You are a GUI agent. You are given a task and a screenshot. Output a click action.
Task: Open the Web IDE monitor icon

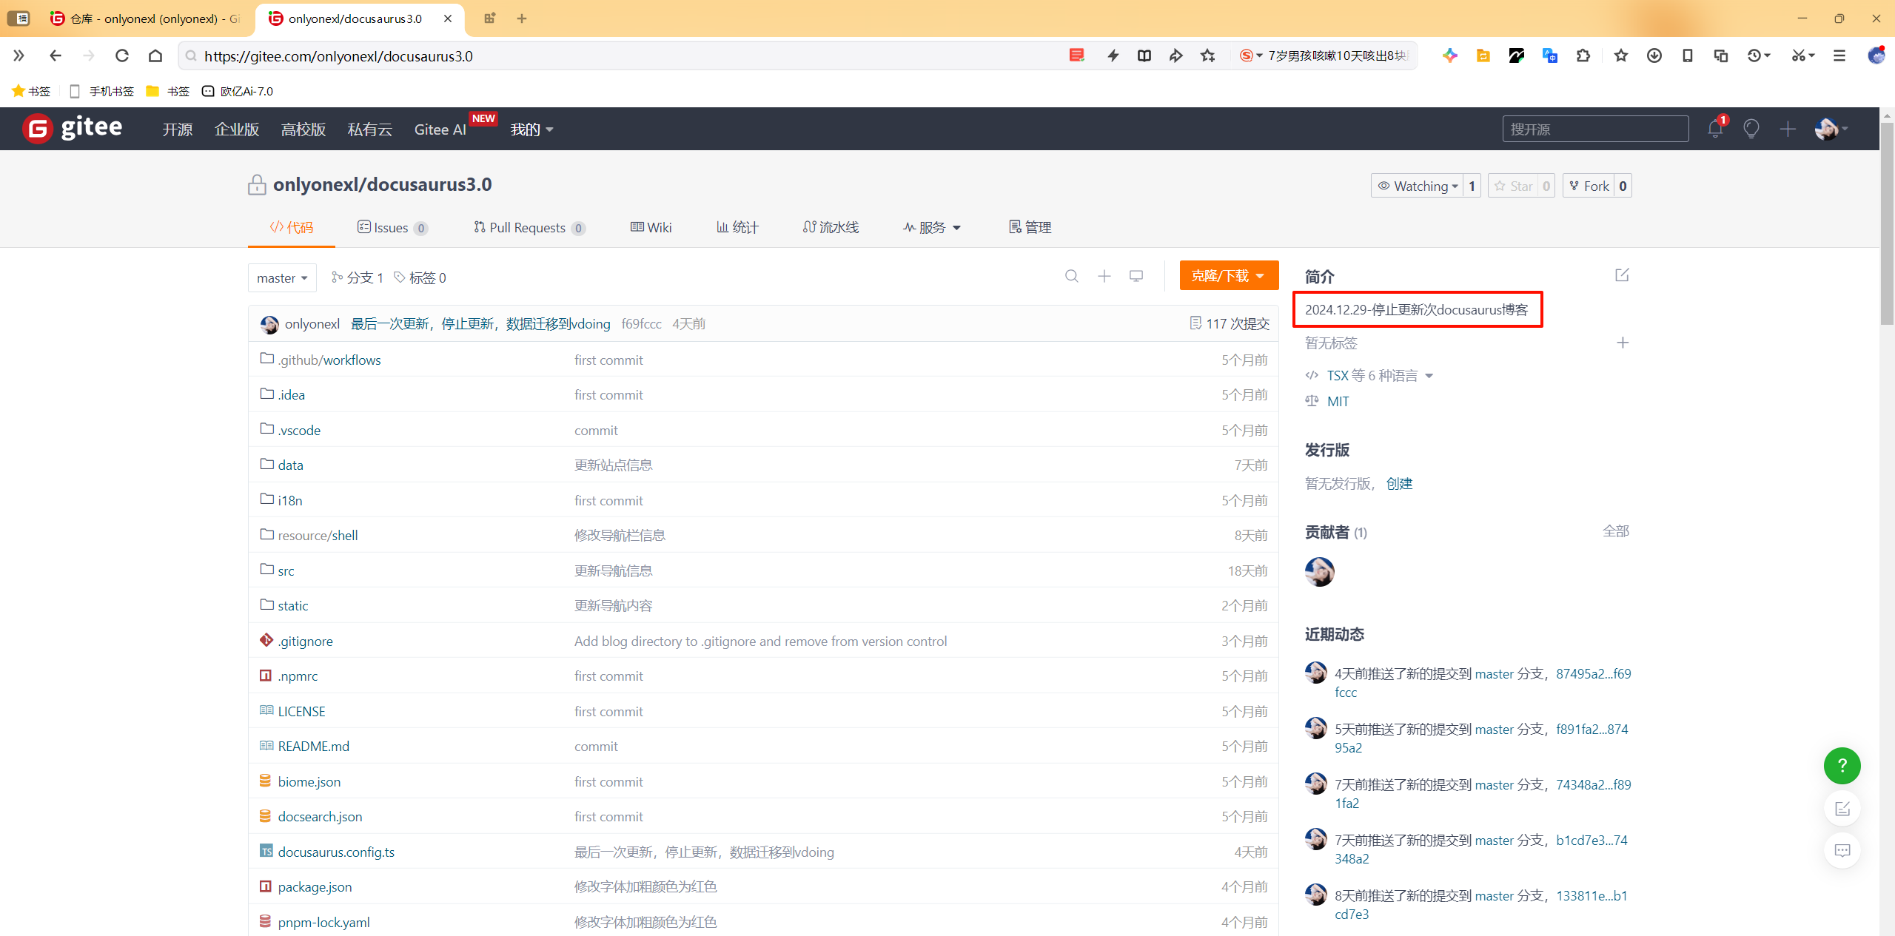pyautogui.click(x=1136, y=276)
